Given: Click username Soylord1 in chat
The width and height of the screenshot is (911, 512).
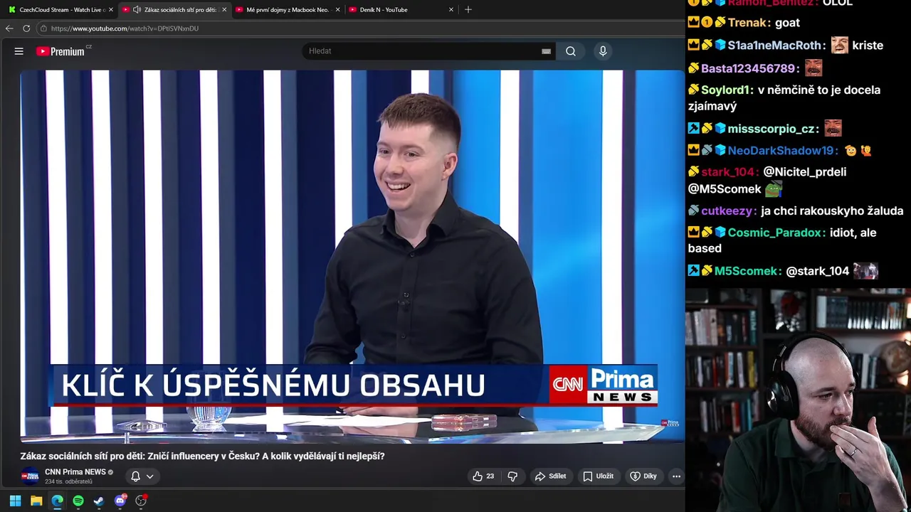Looking at the screenshot, I should tap(727, 90).
